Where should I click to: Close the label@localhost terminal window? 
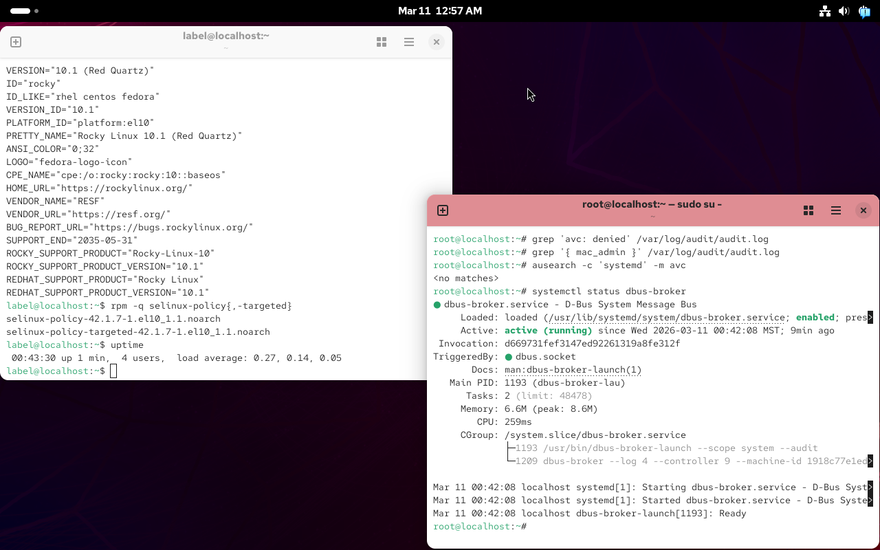(x=437, y=42)
